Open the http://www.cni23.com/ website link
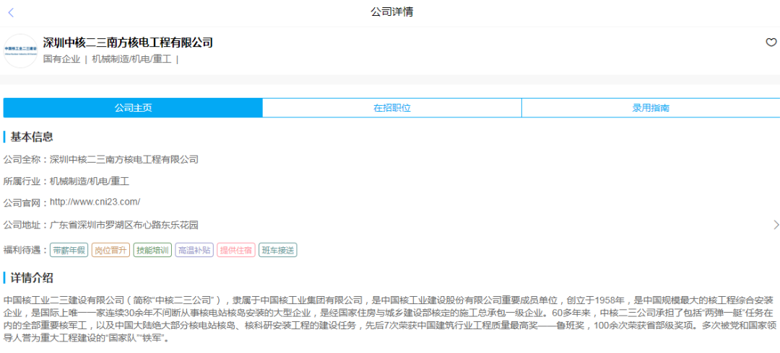This screenshot has width=780, height=353. click(x=95, y=202)
